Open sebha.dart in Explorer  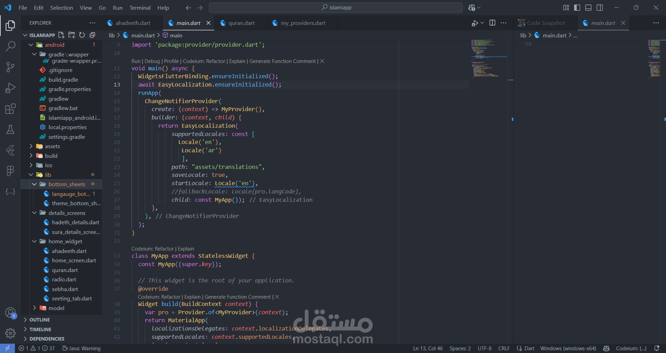click(65, 289)
